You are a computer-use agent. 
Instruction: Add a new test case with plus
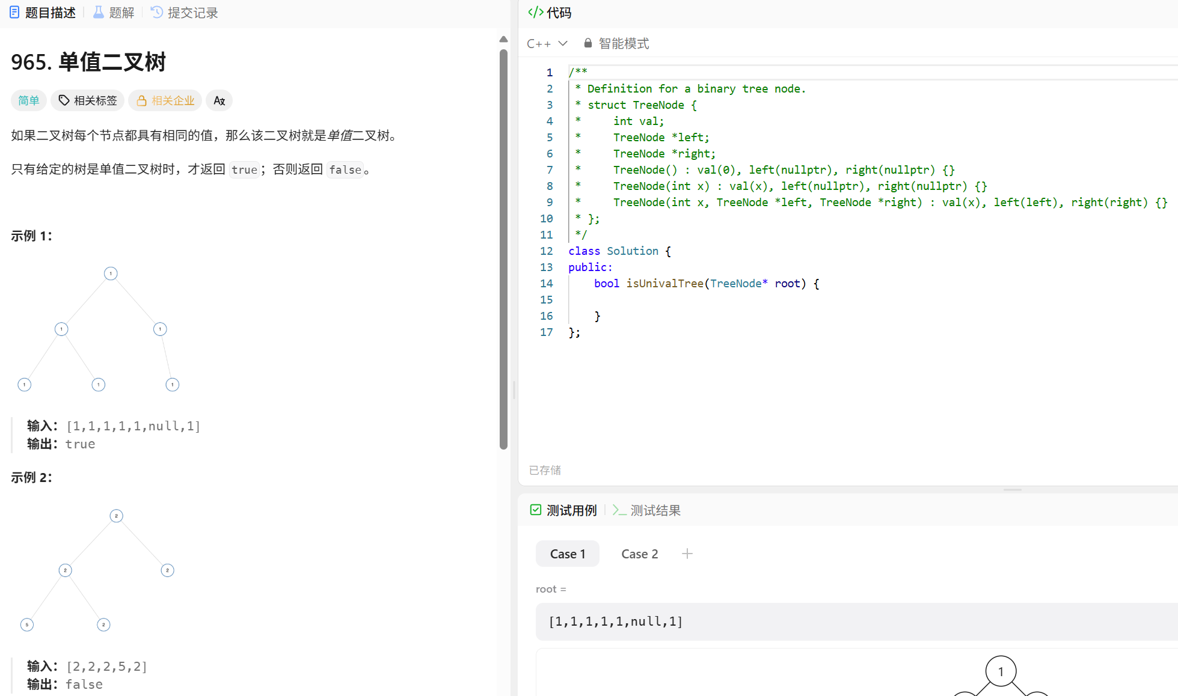point(687,554)
